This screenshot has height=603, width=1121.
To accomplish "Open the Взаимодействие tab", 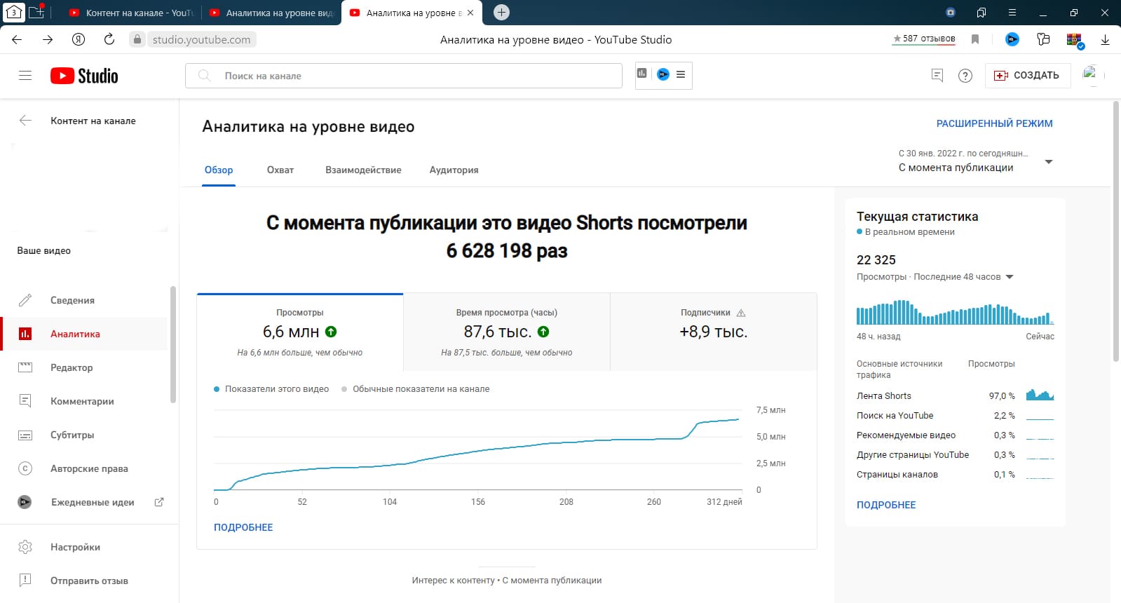I will point(363,170).
